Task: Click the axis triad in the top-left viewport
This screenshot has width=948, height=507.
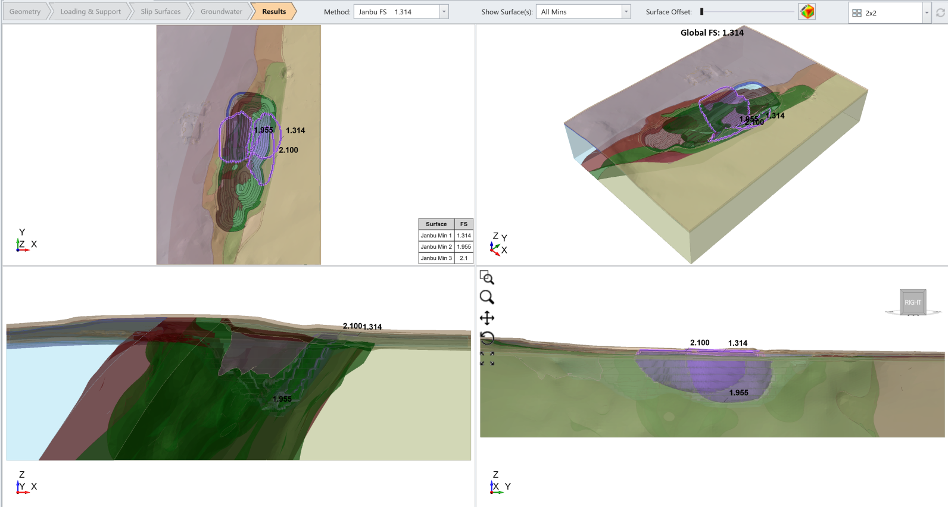Action: tap(26, 240)
